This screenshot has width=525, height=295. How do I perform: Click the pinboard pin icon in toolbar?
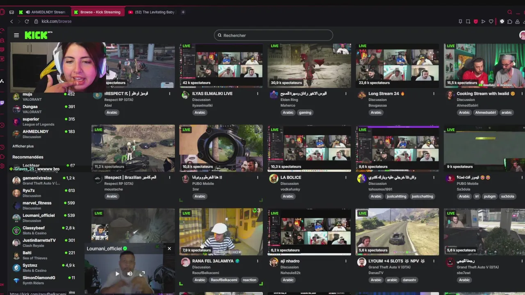(x=460, y=21)
